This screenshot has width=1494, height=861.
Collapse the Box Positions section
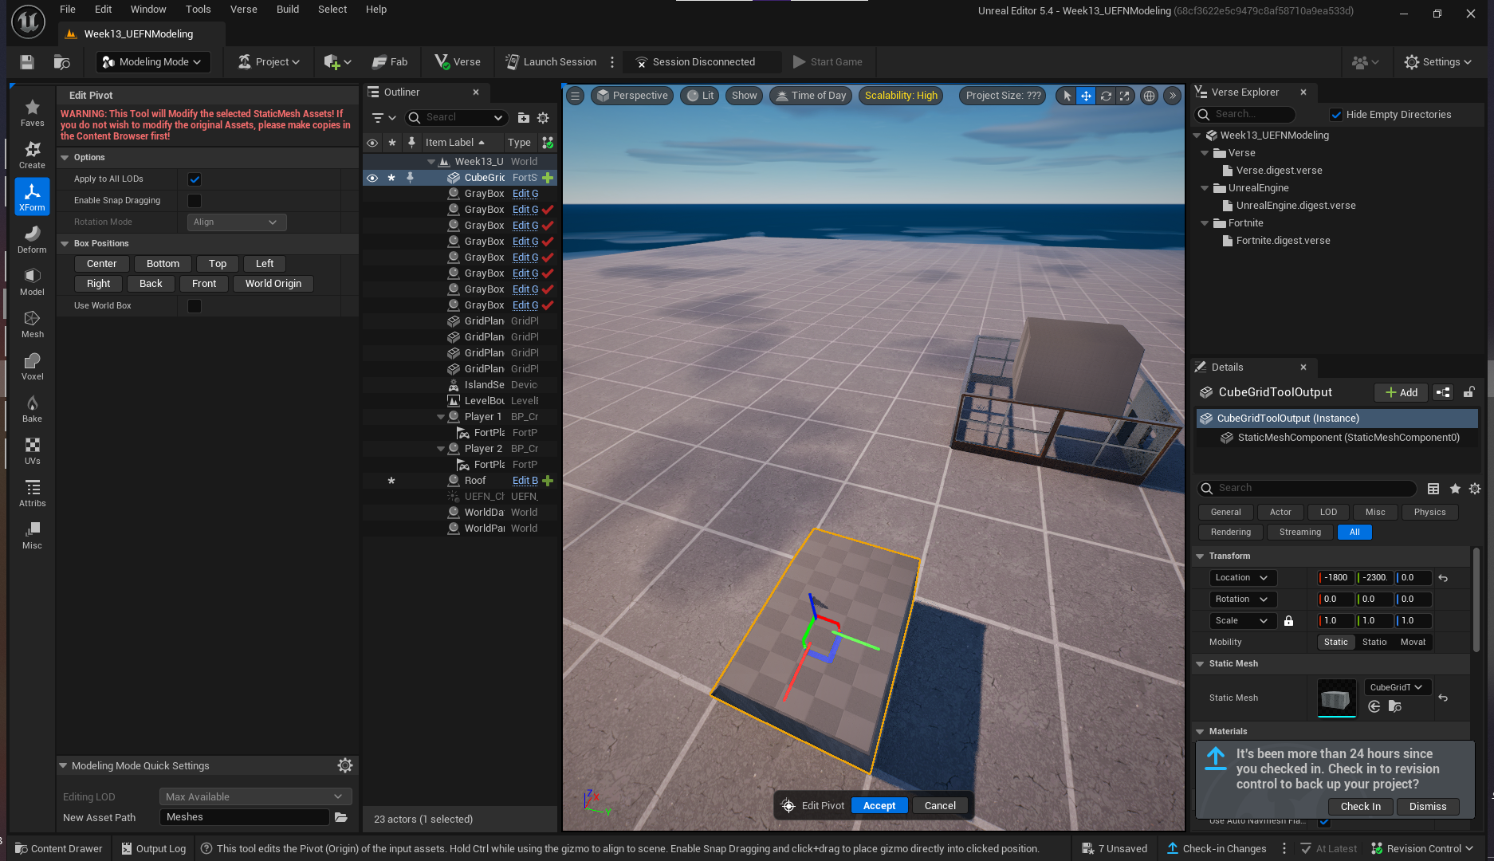65,244
